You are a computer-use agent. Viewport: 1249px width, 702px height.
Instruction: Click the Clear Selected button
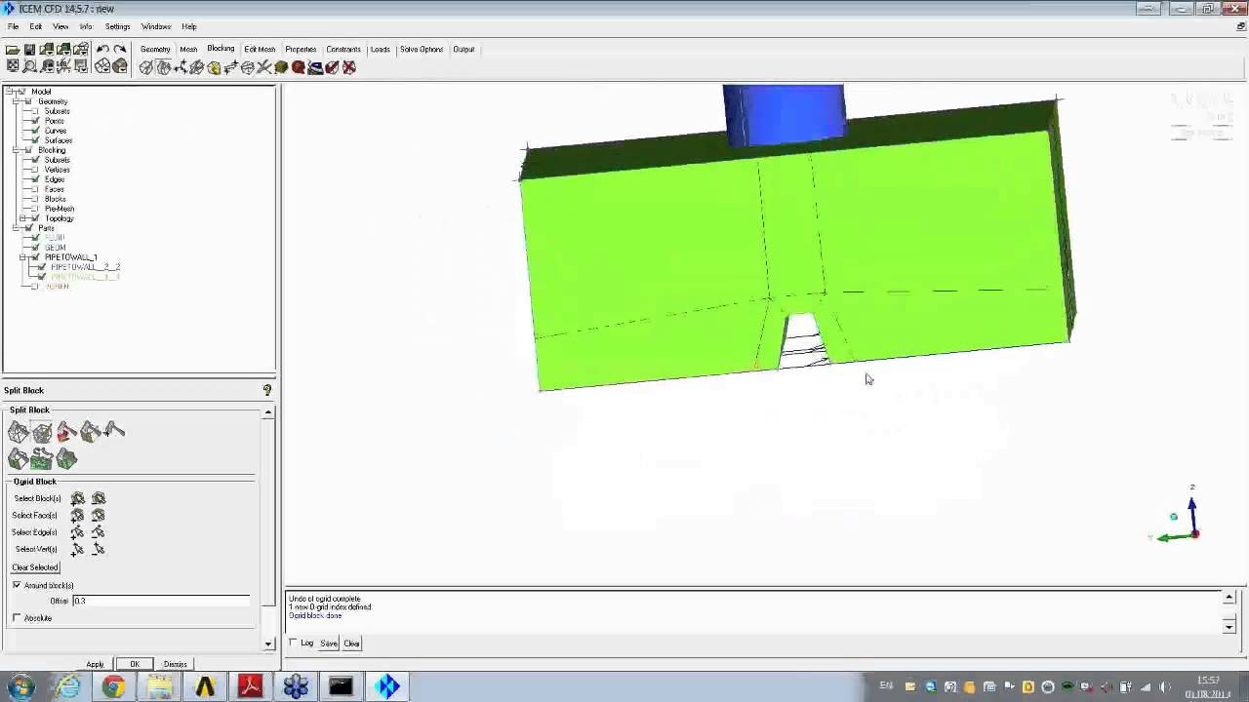click(35, 567)
